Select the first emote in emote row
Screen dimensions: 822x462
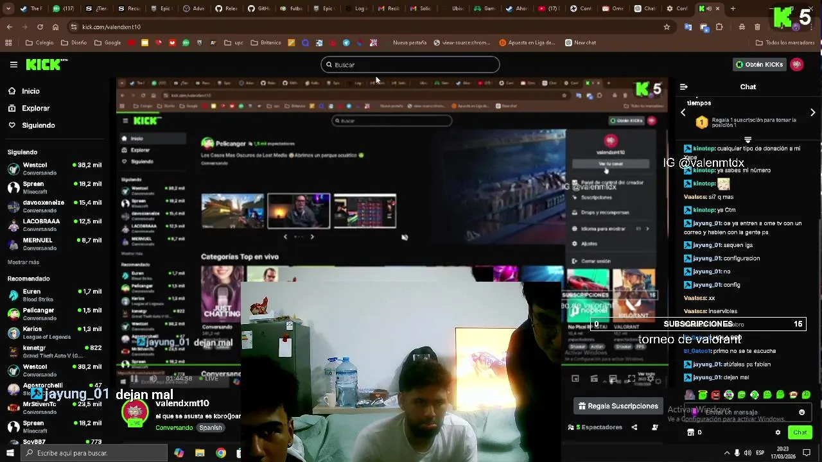(690, 395)
